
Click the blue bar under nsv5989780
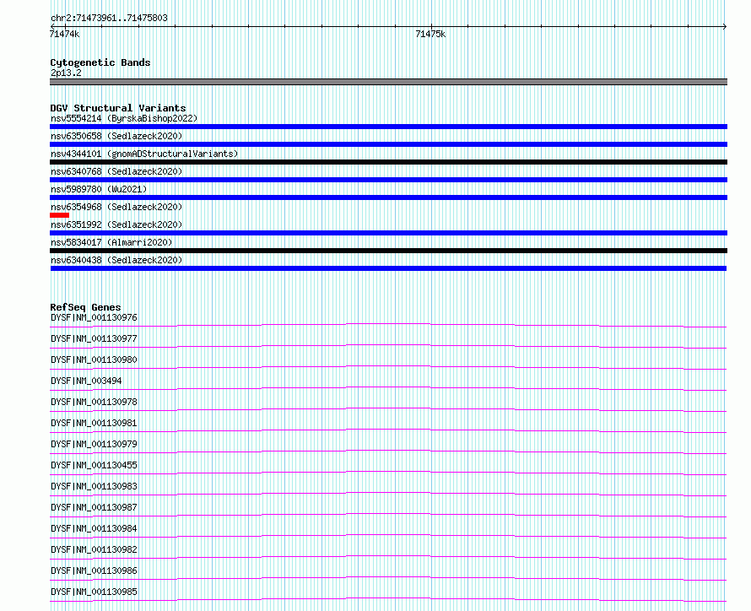[388, 197]
